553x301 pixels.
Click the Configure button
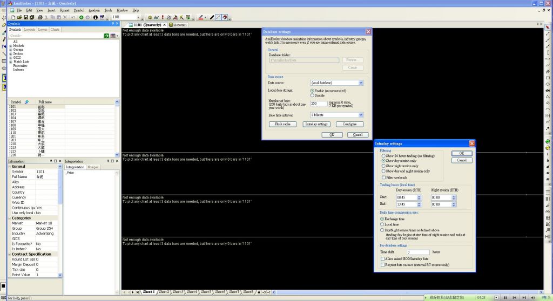pos(349,124)
